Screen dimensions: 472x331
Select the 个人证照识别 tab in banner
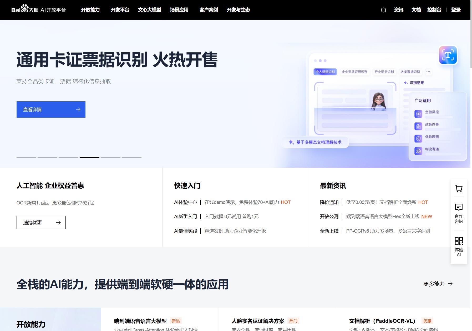(325, 72)
